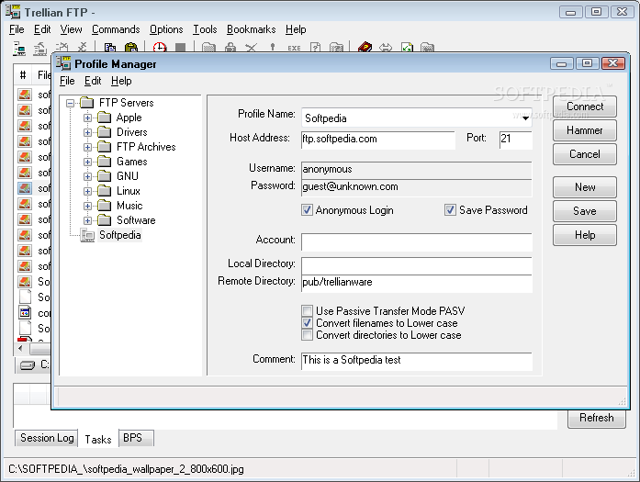
Task: Open the scheduler clock toolbar icon
Action: coord(160,48)
